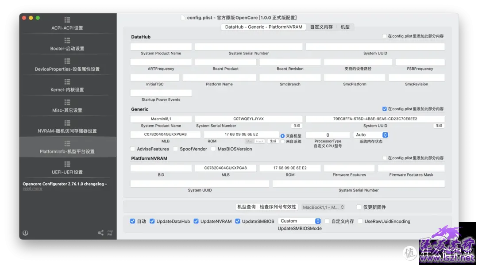The image size is (478, 265).
Task: Click the config.plist document icon in title
Action: point(183,18)
